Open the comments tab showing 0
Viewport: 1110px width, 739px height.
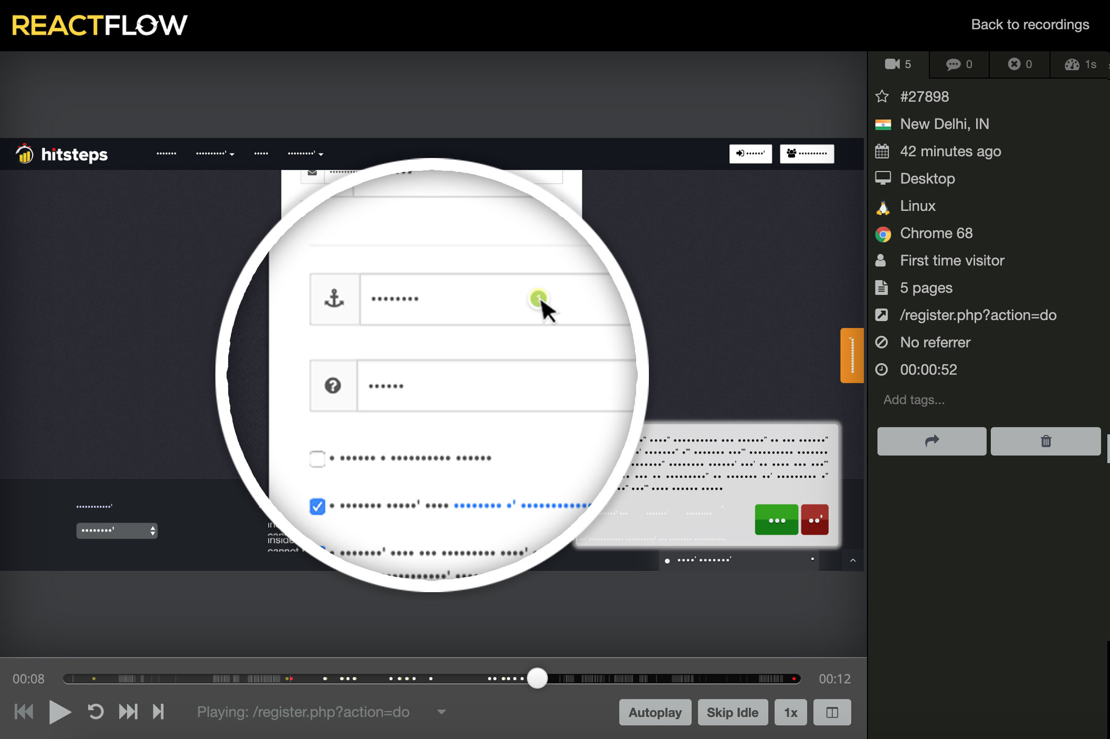pos(959,64)
